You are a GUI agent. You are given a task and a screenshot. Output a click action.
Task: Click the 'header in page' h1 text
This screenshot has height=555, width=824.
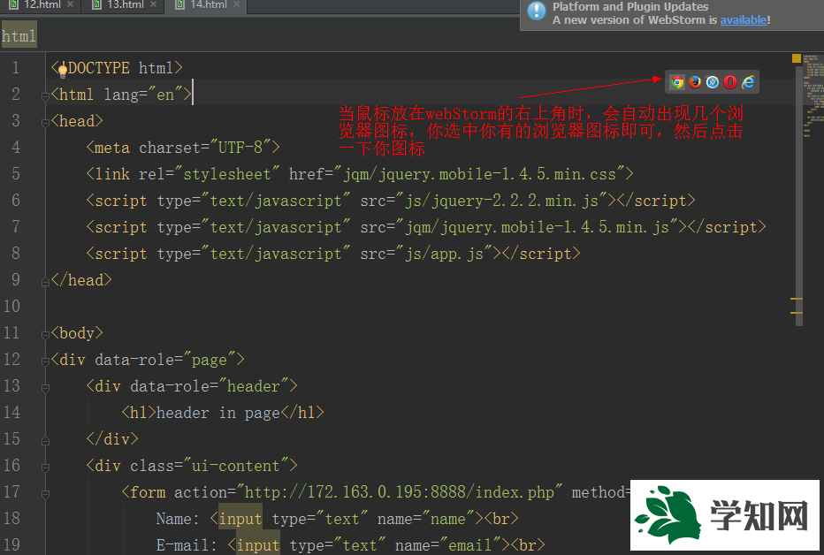point(218,413)
